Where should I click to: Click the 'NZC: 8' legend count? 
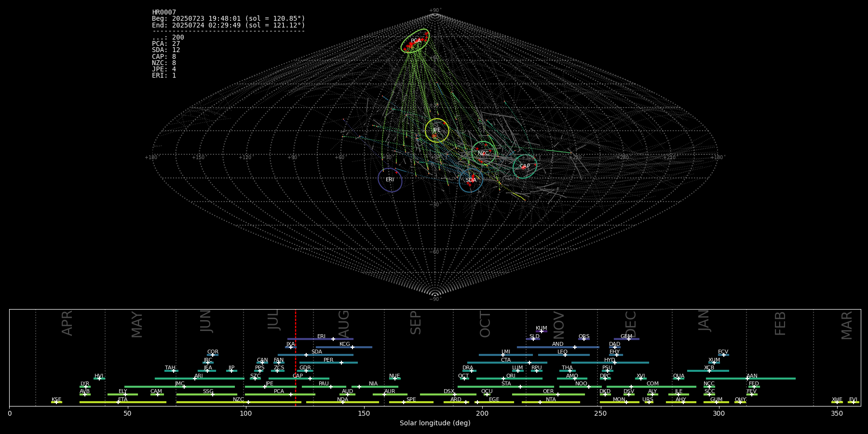(164, 63)
